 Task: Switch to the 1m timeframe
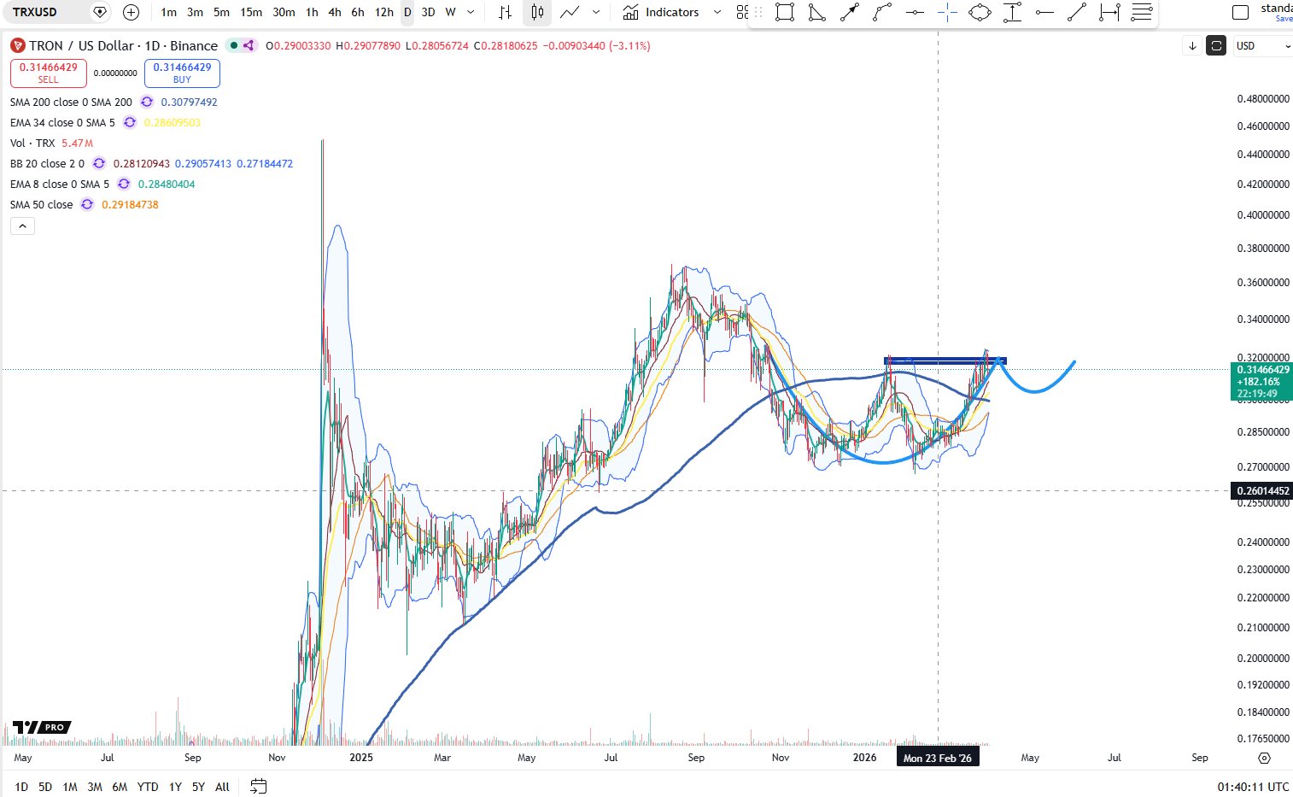click(x=169, y=12)
